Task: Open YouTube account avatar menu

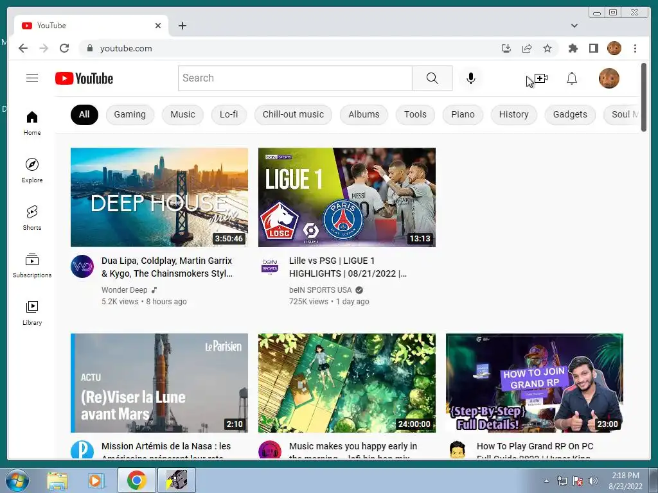Action: point(609,78)
